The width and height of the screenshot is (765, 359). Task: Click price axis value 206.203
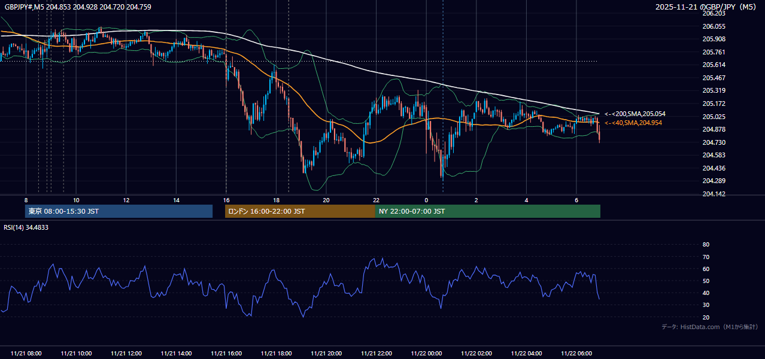coord(714,13)
